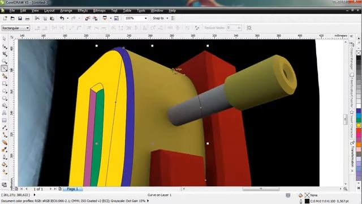Pick the blue swatch in the color palette

pos(359,111)
